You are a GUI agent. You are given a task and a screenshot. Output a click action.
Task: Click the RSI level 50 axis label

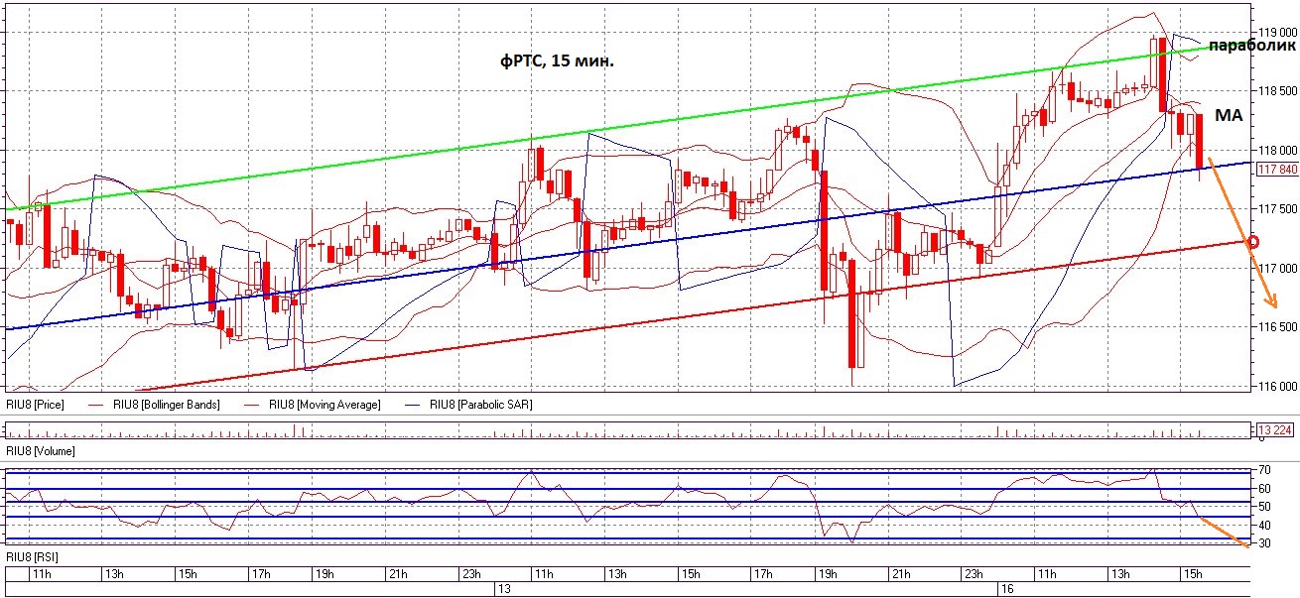(x=1265, y=507)
